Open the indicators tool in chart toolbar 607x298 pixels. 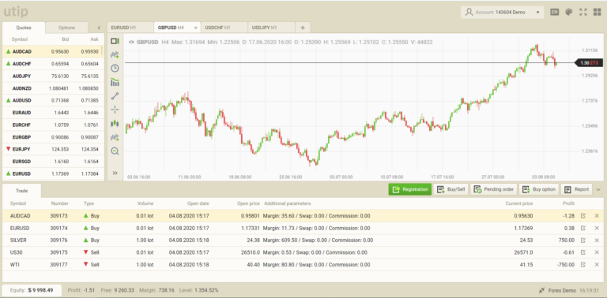115,82
